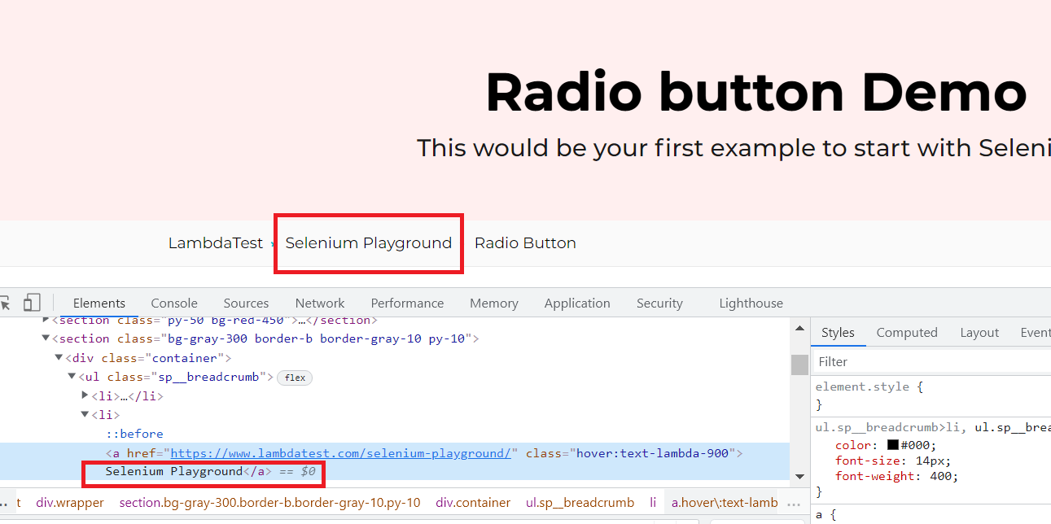Select the Lighthouse panel
This screenshot has width=1051, height=524.
pos(751,303)
